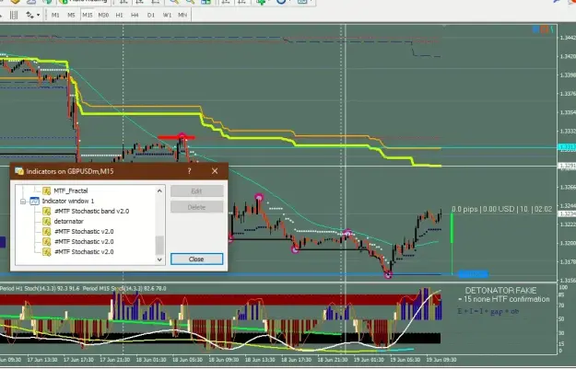Close the Indicators dialog with X
576x369 pixels.
(215, 171)
